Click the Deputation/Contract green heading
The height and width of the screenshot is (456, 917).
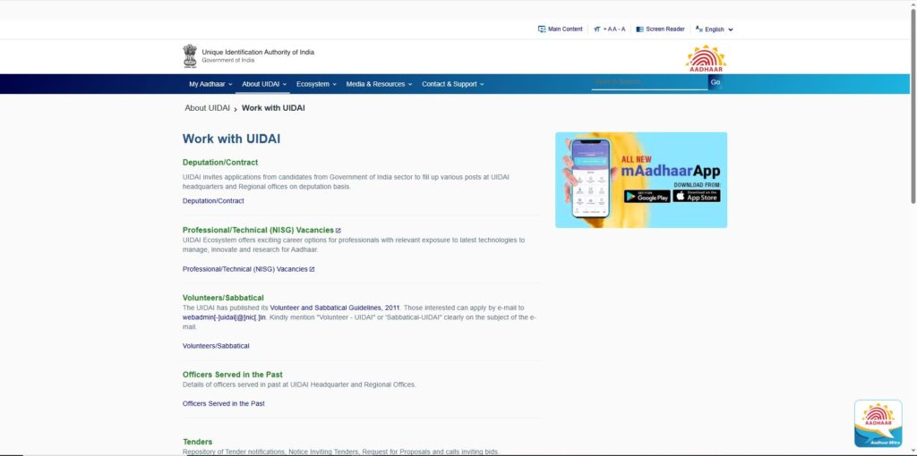(220, 163)
